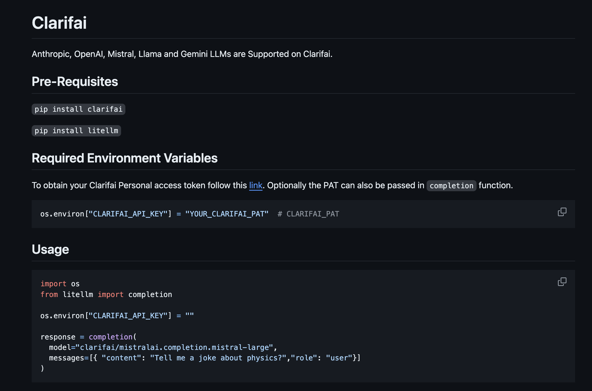Click the "role": "user" entry in messages
This screenshot has height=391, width=592.
(x=322, y=358)
